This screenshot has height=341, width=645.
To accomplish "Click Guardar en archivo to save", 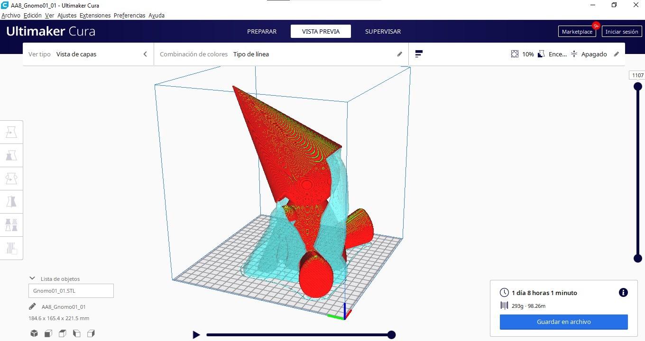I will 564,322.
